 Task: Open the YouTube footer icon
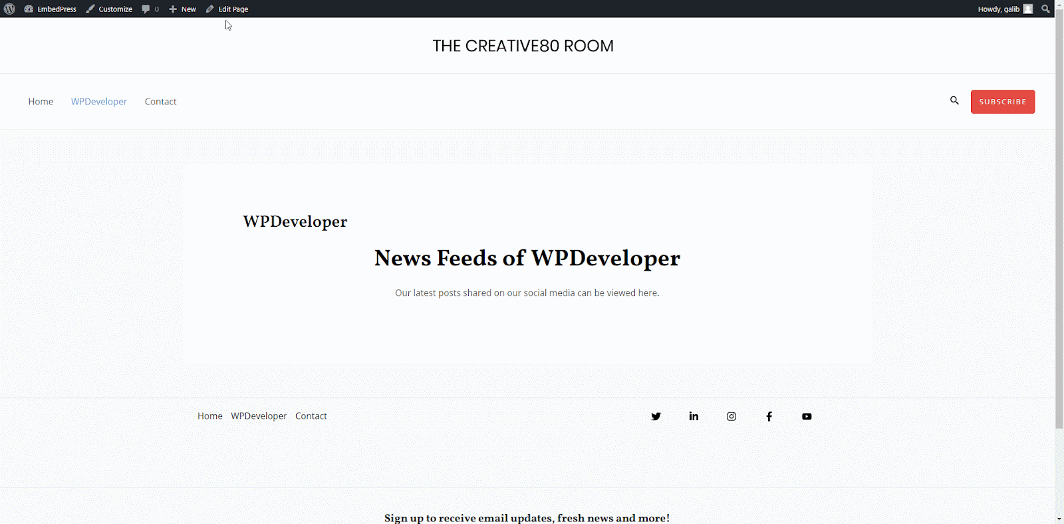pos(807,416)
